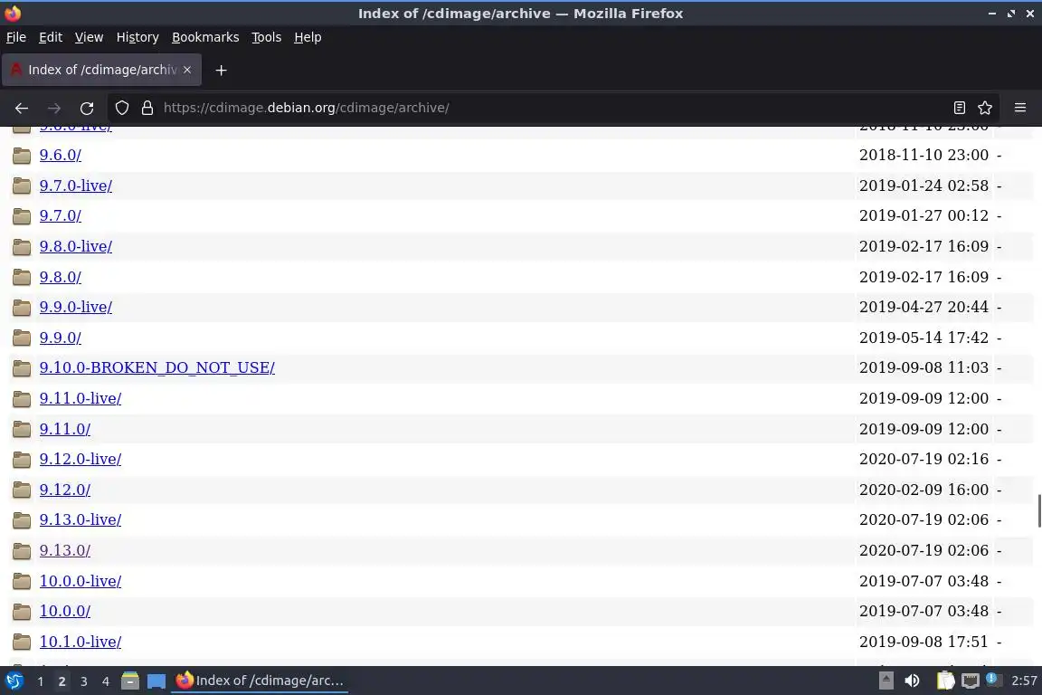Open the 10.1.0-live/ directory link
1042x695 pixels.
tap(81, 642)
